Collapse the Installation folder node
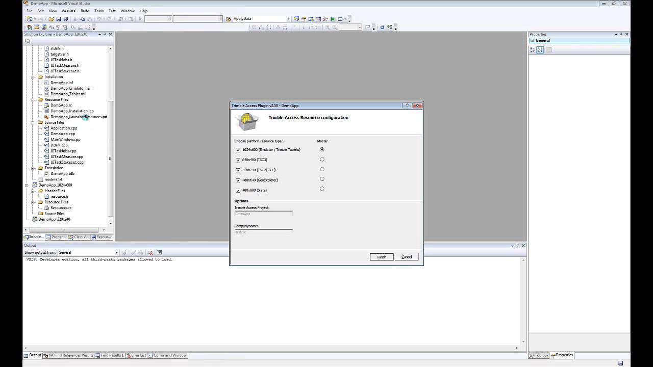The height and width of the screenshot is (367, 653). [x=33, y=76]
